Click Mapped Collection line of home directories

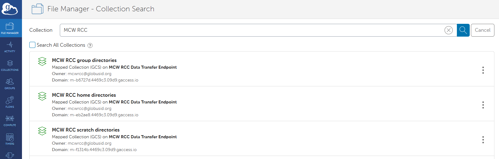point(114,102)
